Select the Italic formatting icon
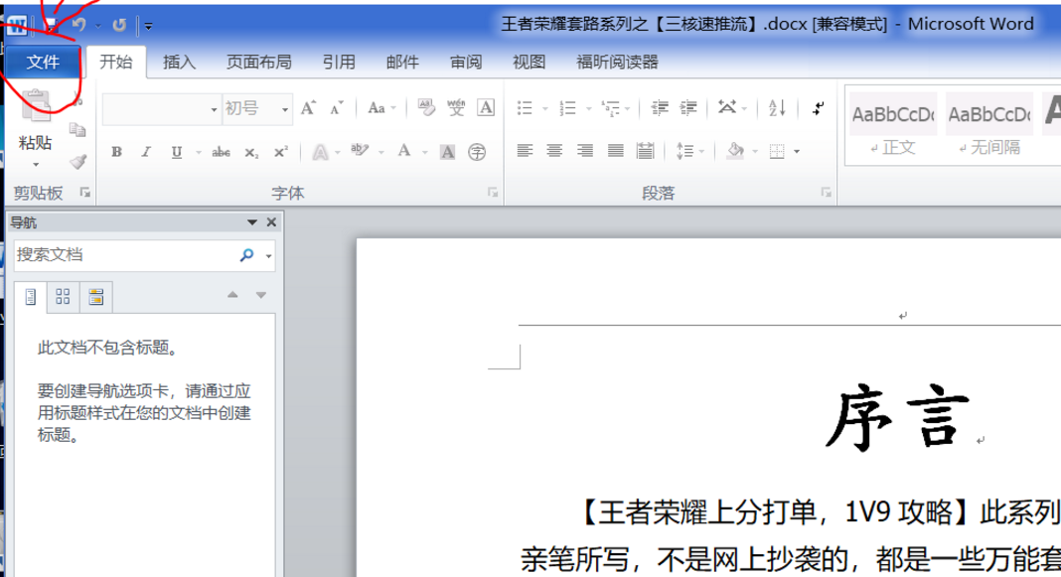This screenshot has height=577, width=1061. coord(144,151)
